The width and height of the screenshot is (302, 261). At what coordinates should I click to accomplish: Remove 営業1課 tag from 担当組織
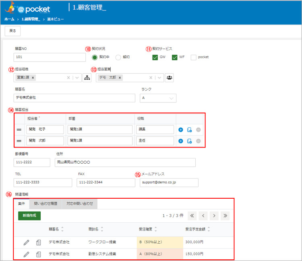coord(33,78)
